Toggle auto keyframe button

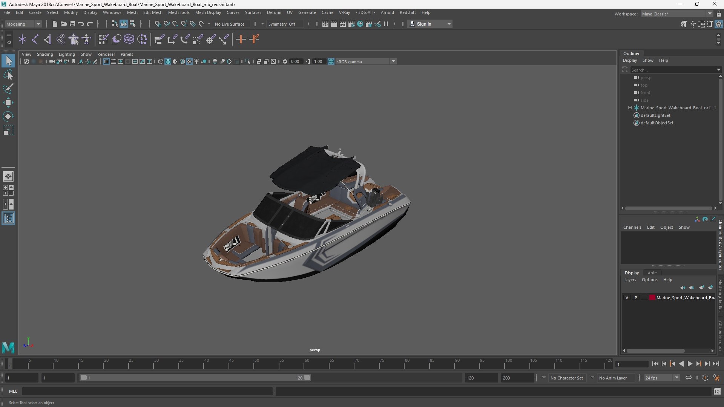[705, 378]
